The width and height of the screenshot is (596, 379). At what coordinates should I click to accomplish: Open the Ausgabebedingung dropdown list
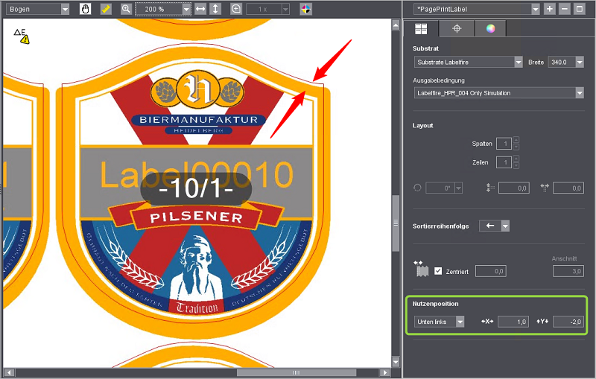coord(579,93)
